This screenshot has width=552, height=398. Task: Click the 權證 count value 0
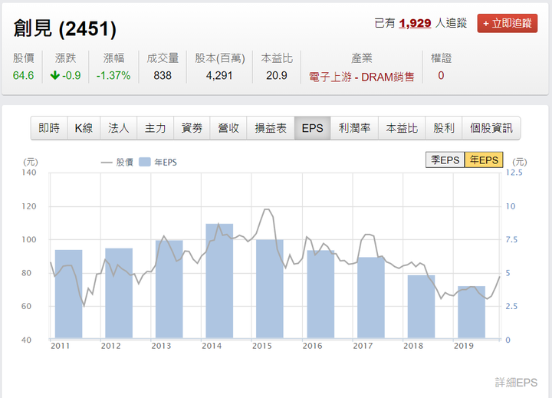pos(441,75)
